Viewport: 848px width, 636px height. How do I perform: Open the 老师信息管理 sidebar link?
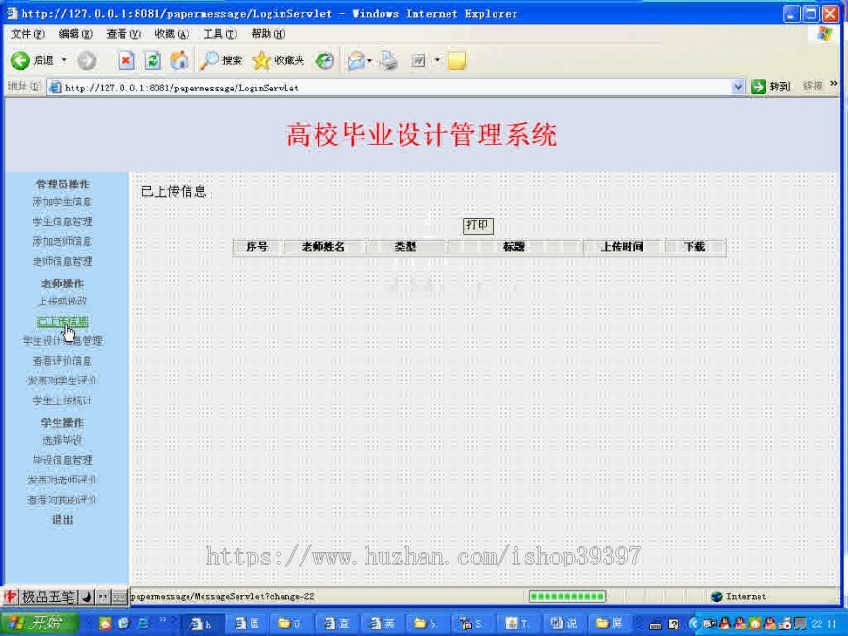62,262
